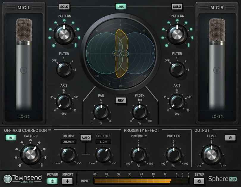This screenshot has width=241, height=187.
Task: Click the Import down-arrow icon
Action: pyautogui.click(x=67, y=181)
